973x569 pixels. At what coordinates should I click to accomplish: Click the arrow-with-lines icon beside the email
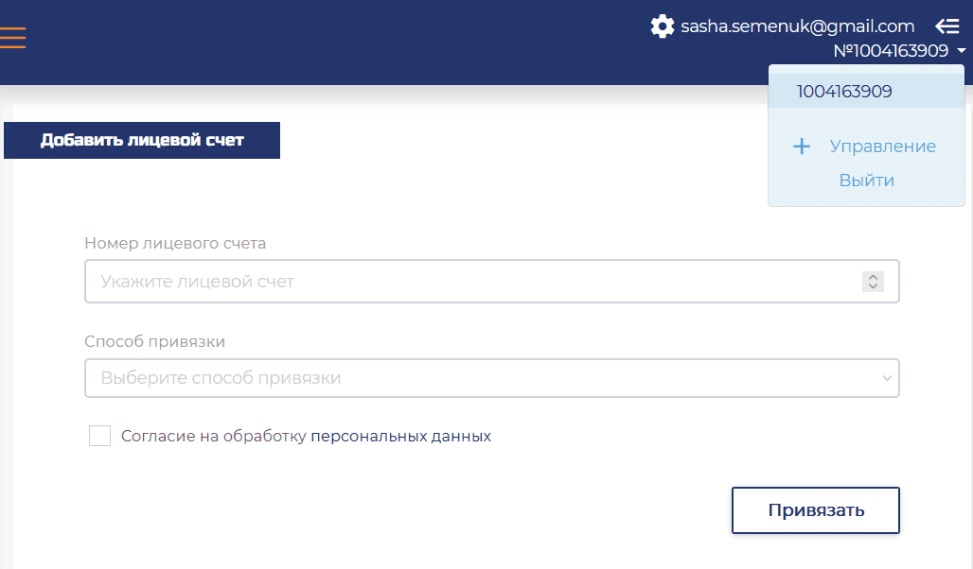947,26
